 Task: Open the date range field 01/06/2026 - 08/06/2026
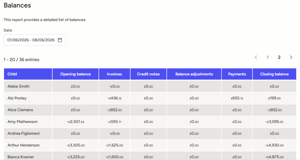click(x=35, y=40)
